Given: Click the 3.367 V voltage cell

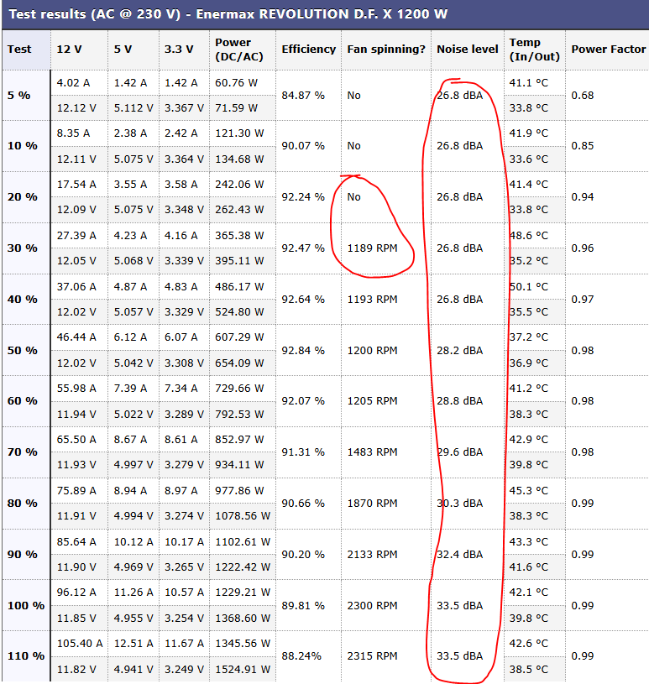Looking at the screenshot, I should tap(184, 107).
